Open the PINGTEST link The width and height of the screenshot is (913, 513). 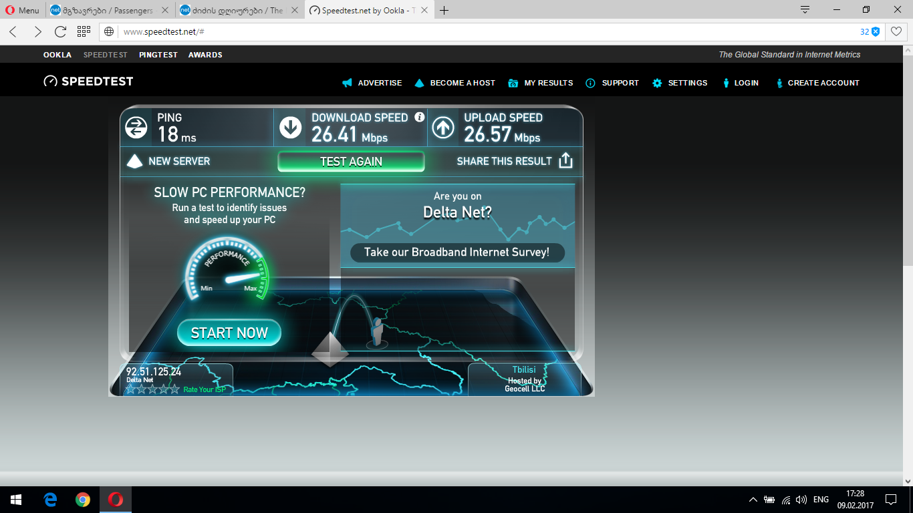[x=158, y=55]
